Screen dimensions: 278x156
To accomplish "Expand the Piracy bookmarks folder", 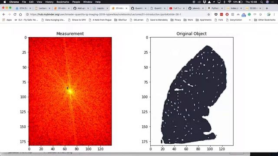I will (x=175, y=20).
